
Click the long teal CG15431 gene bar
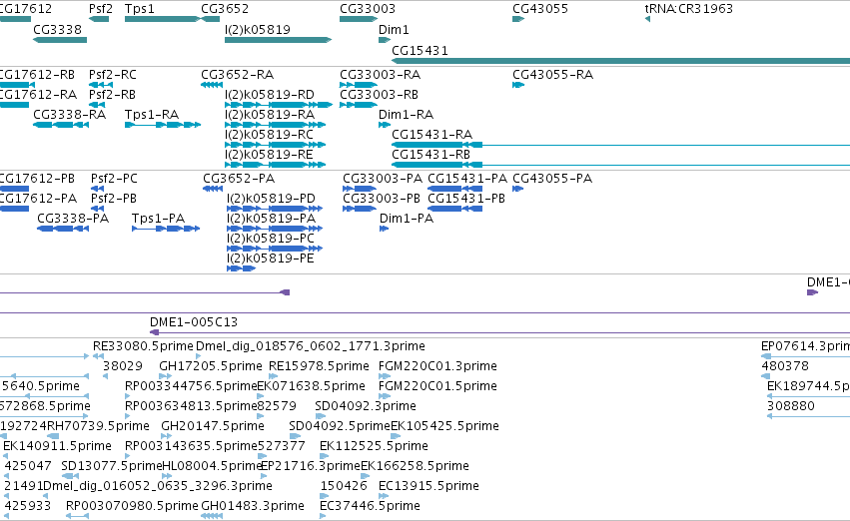tap(620, 61)
